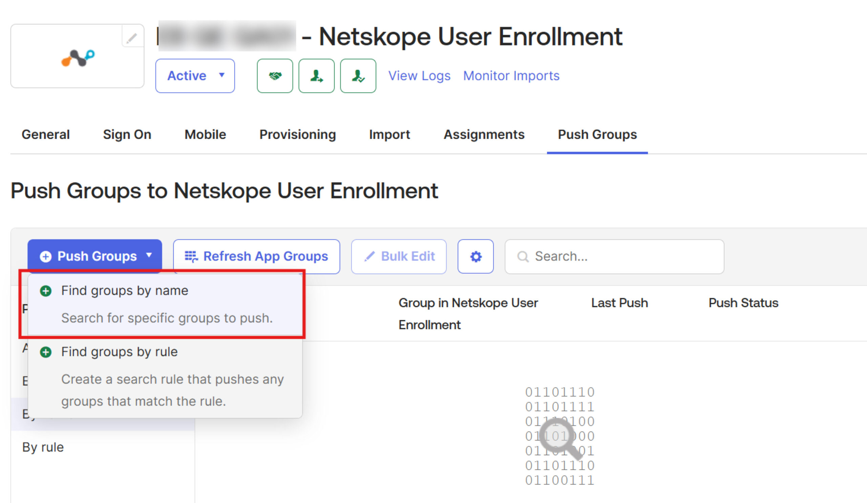Click the search magnifier icon in field

(x=523, y=257)
